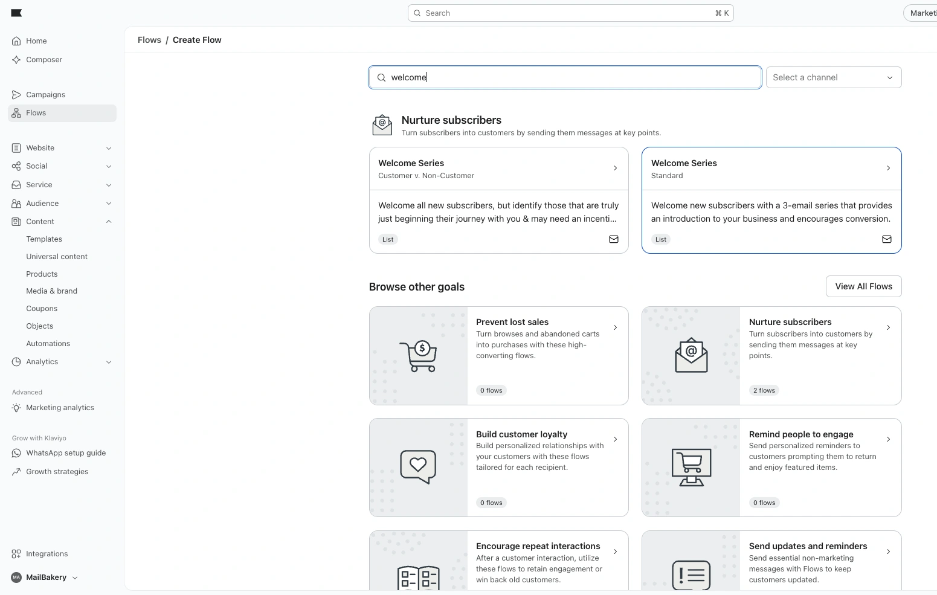This screenshot has height=595, width=937.
Task: Open Automations under Content
Action: pyautogui.click(x=48, y=344)
